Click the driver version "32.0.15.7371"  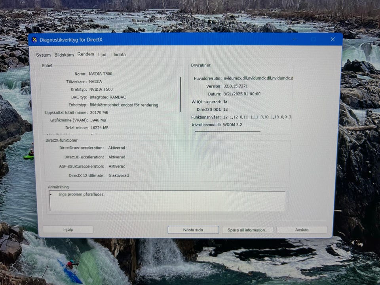click(x=236, y=86)
